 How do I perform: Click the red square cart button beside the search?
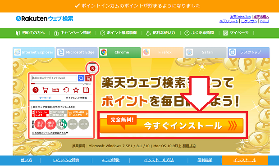[x=88, y=78]
